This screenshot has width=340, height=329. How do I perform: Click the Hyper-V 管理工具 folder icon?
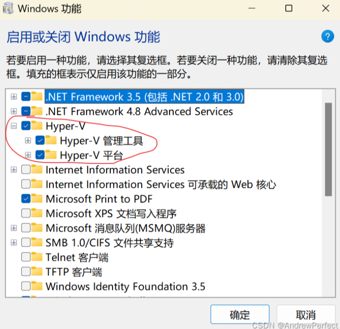coord(51,140)
